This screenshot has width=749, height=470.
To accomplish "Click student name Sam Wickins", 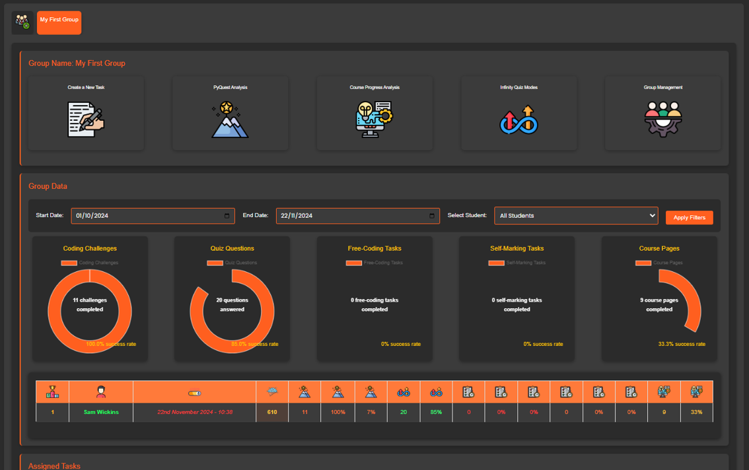I will click(x=101, y=412).
